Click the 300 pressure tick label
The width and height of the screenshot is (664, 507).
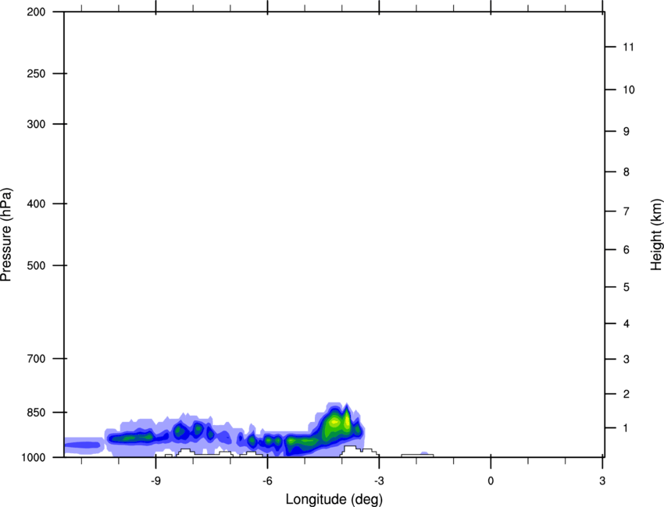[x=37, y=124]
